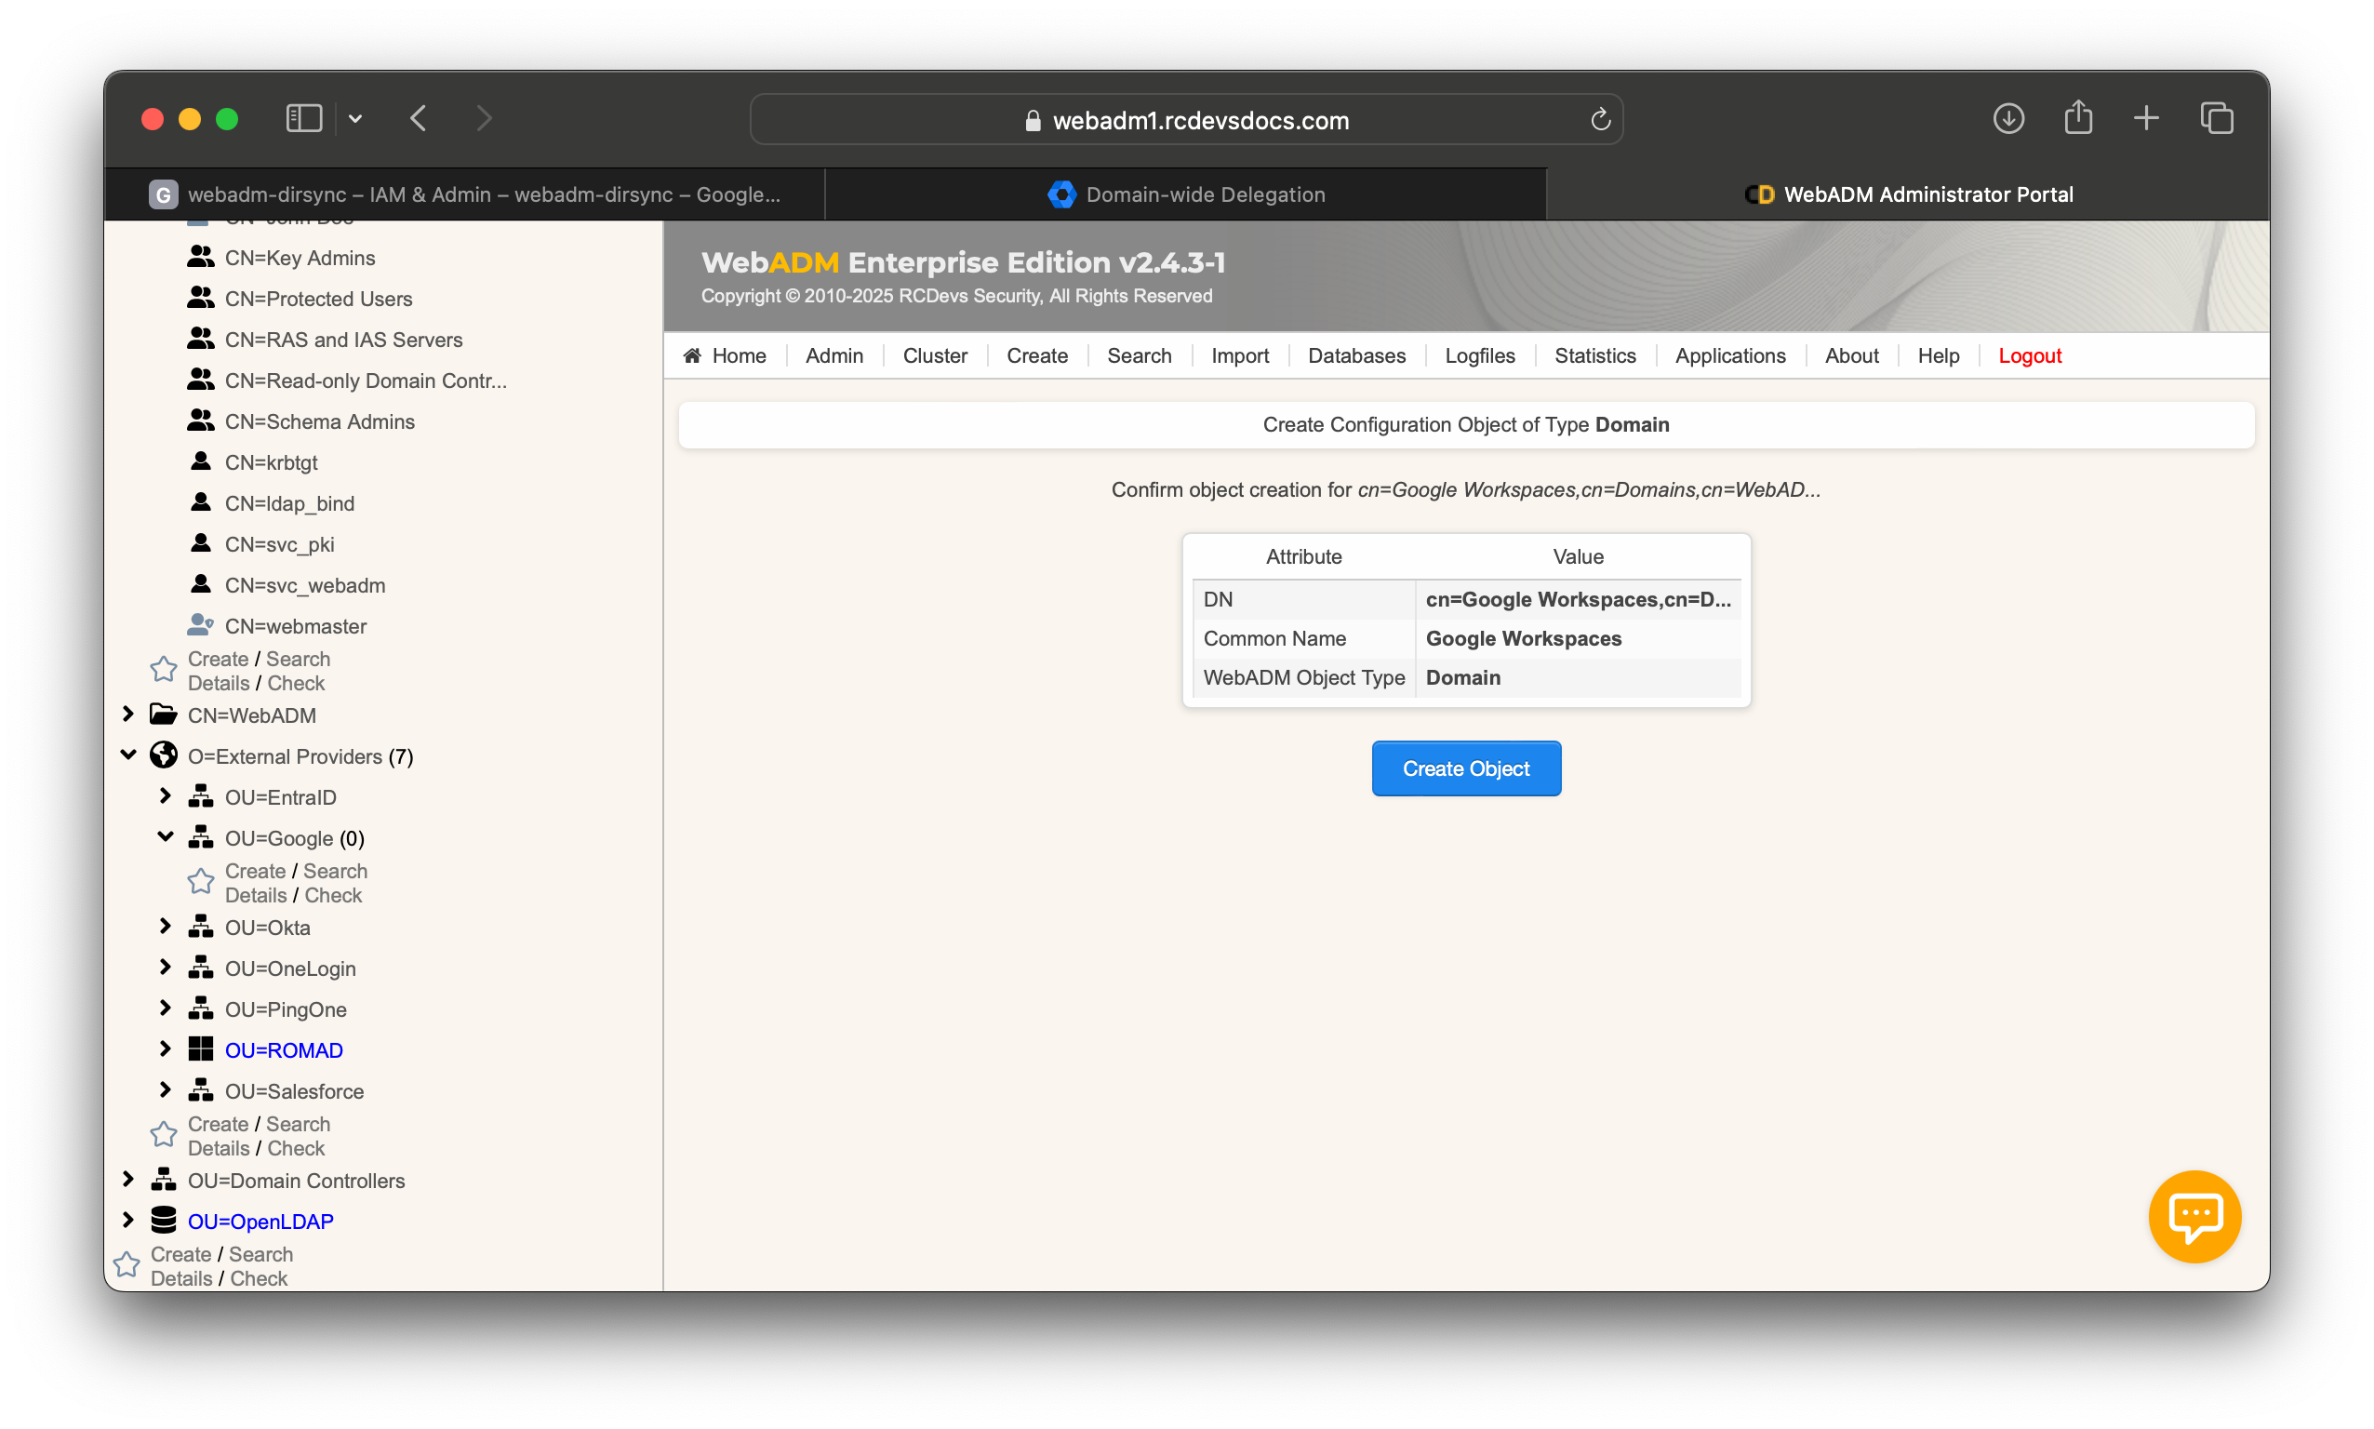Open the Search menu in the navigation bar
Image resolution: width=2374 pixels, height=1429 pixels.
pos(1139,355)
